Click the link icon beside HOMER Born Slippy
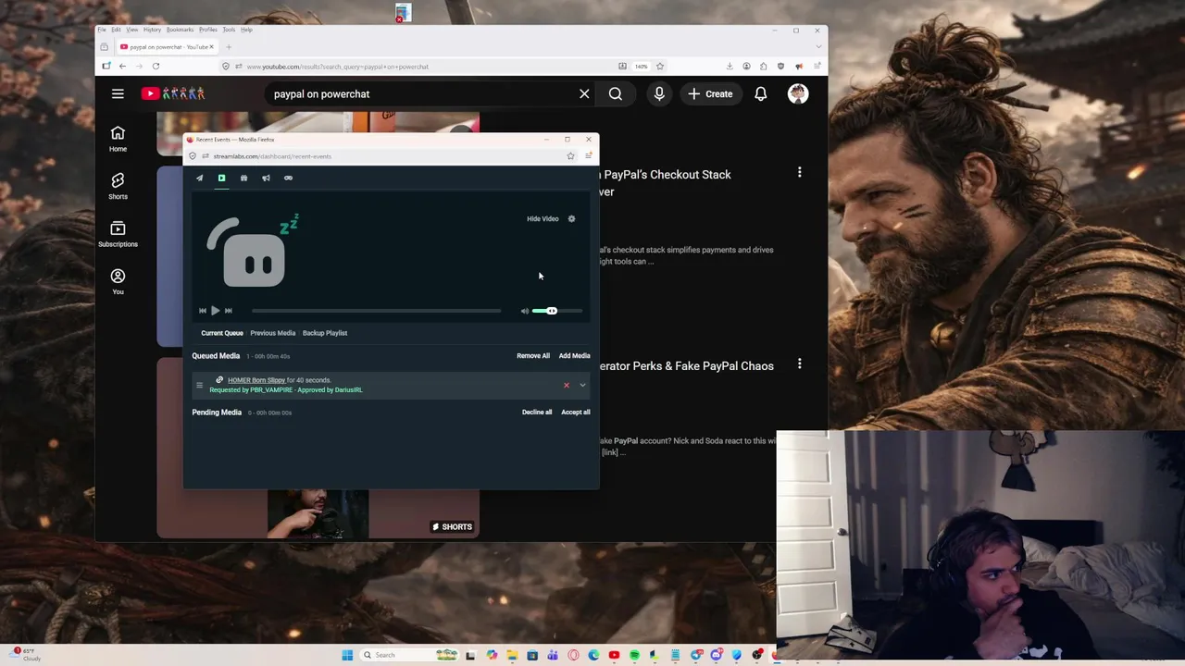The image size is (1185, 666). (x=219, y=380)
